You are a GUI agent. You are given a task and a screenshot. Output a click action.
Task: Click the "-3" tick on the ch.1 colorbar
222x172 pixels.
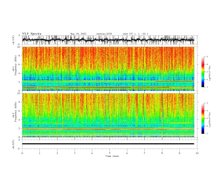pos(207,56)
